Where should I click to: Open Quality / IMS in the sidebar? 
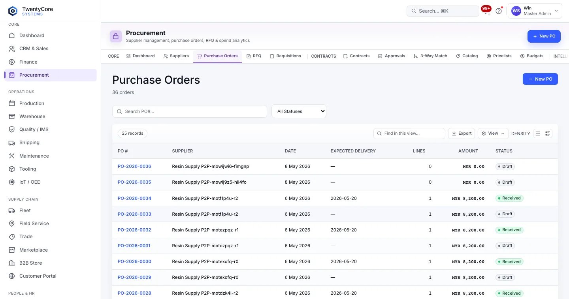click(x=51, y=130)
